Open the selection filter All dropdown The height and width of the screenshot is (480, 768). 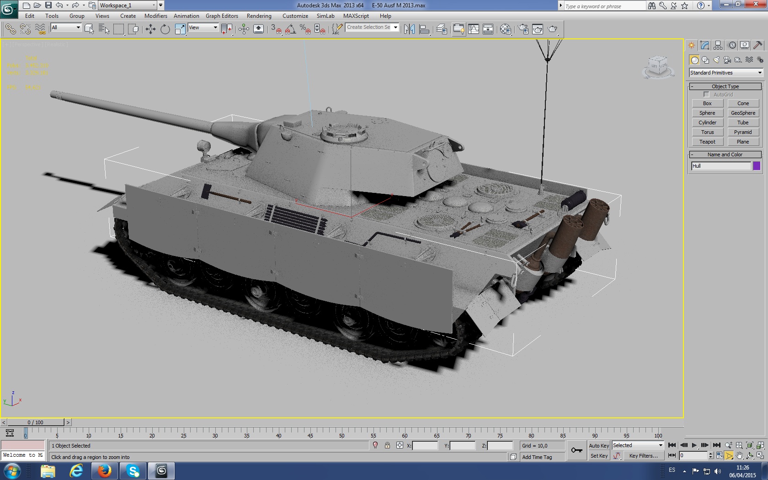[x=66, y=27]
